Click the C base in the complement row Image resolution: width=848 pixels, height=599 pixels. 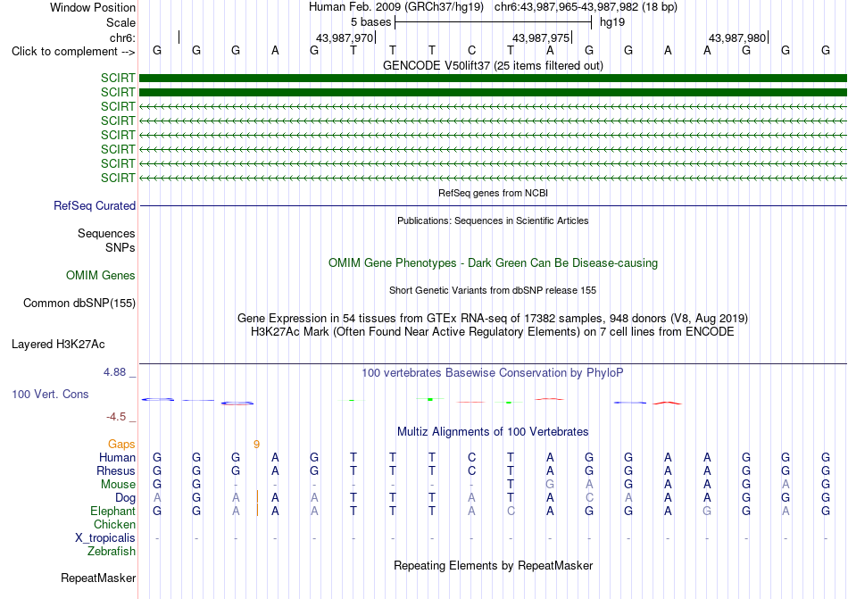pos(471,50)
